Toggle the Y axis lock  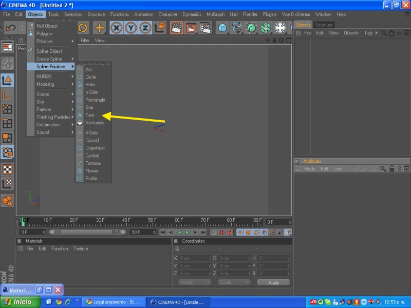[131, 28]
